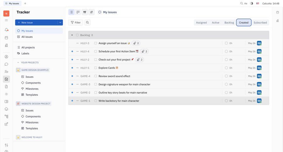Open assignee avatar on GAME-4 row
283x152 pixels.
(x=259, y=76)
